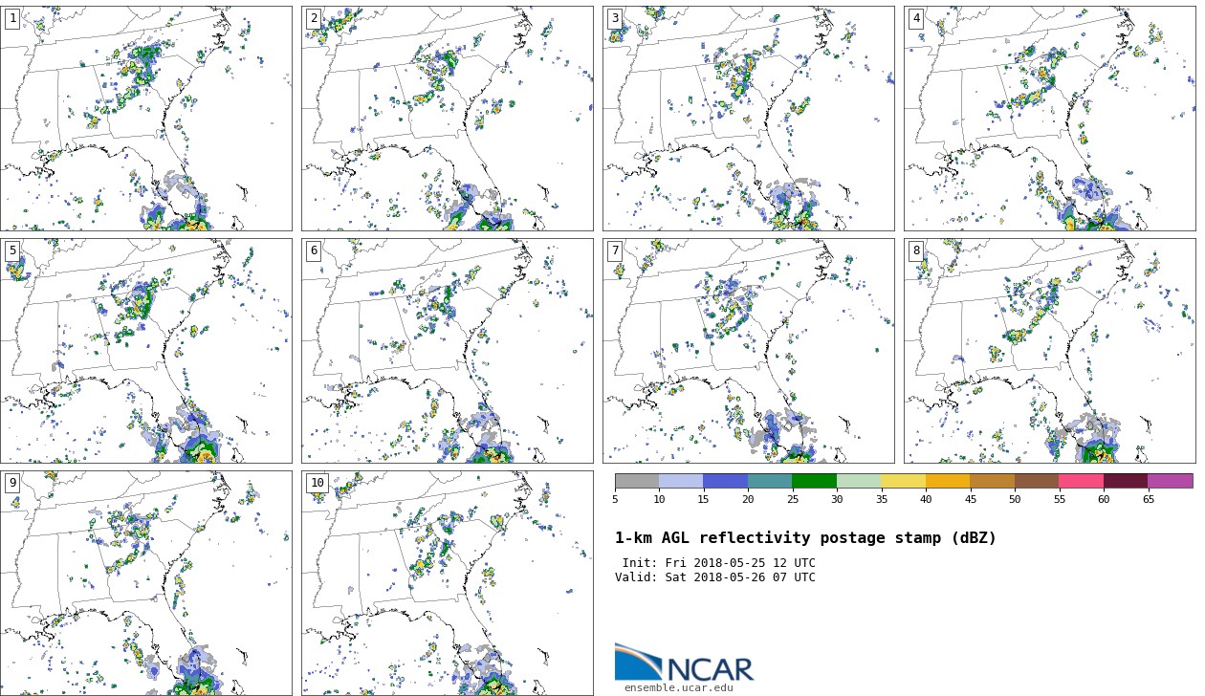
Task: Open ensemble member 8 map panel
Action: pyautogui.click(x=1050, y=351)
